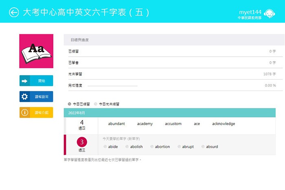Click the check icon beside abolish
Viewport: 285px width, 190px height.
tap(127, 147)
